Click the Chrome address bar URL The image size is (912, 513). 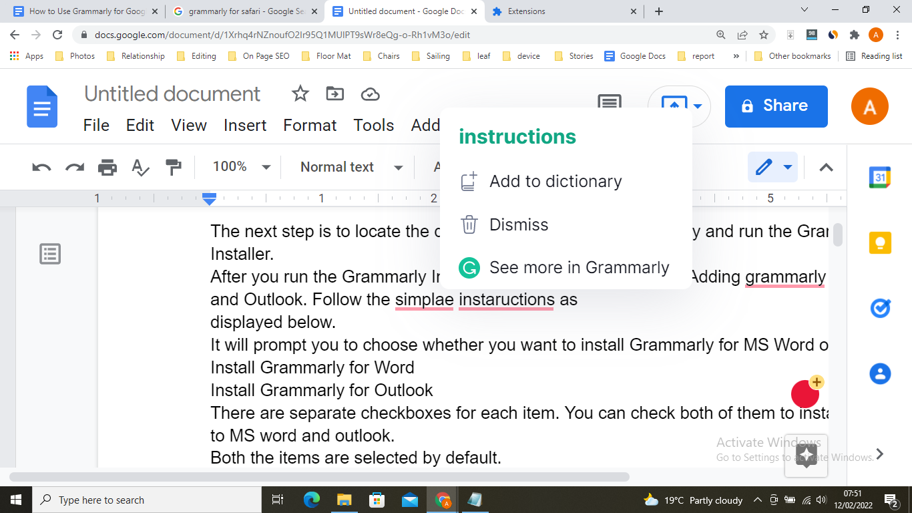click(x=282, y=35)
